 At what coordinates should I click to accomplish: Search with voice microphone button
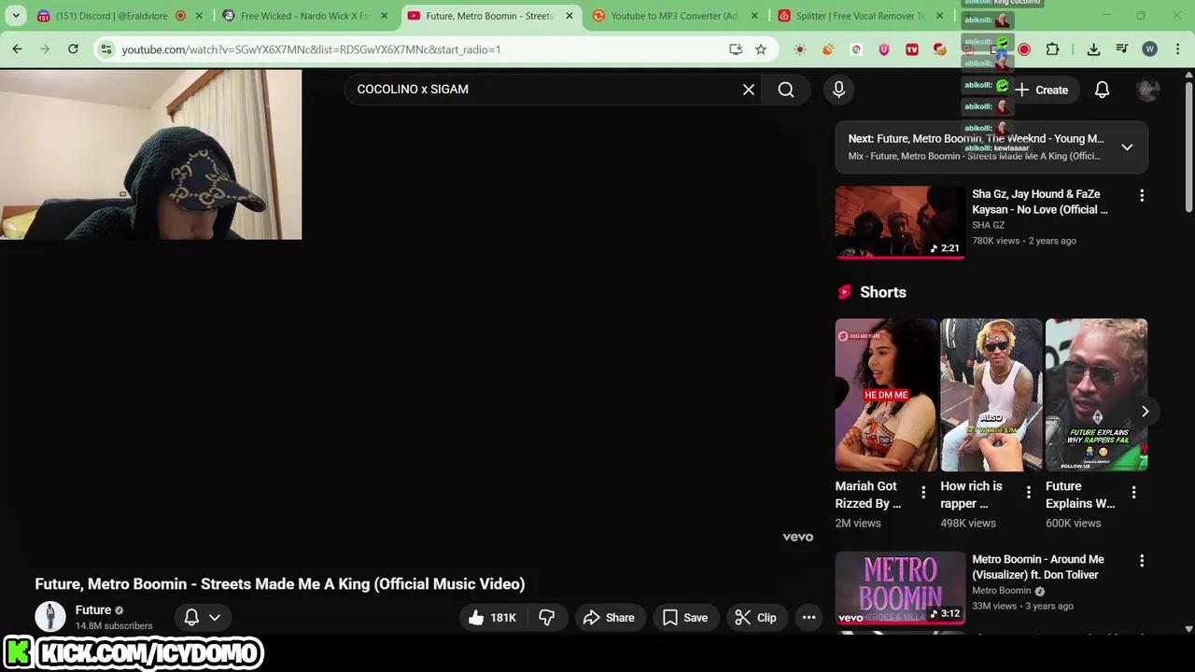click(x=838, y=90)
